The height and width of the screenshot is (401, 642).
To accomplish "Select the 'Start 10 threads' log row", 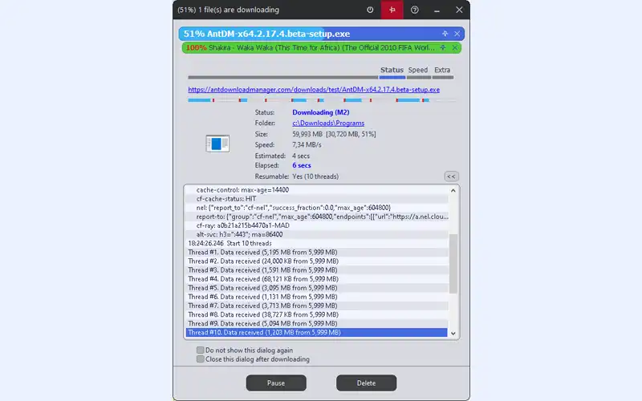I will coord(317,244).
